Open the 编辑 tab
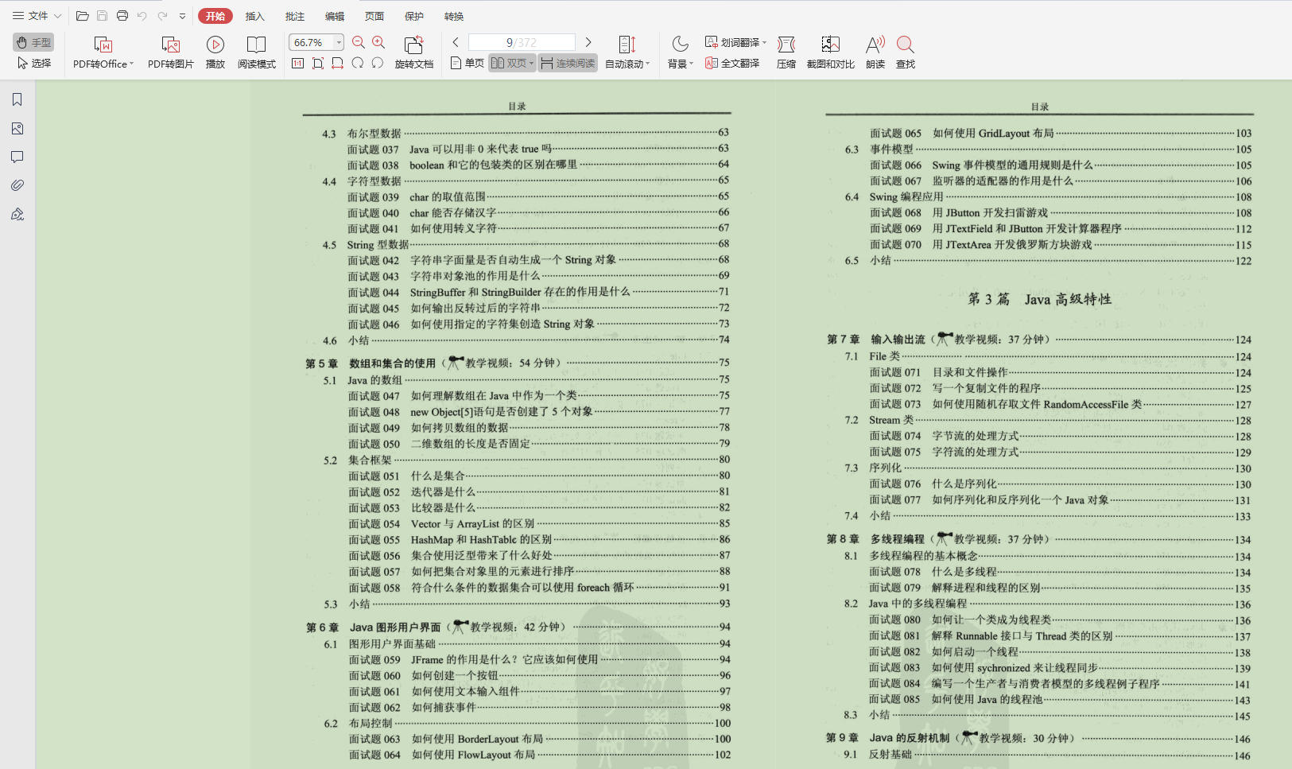Screen dimensions: 1292x769 tap(335, 16)
